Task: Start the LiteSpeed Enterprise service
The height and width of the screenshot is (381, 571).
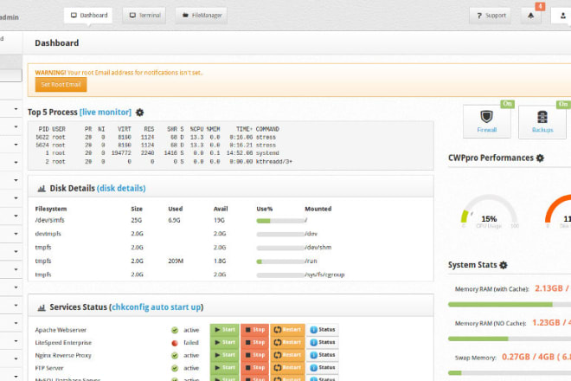Action: pyautogui.click(x=225, y=342)
